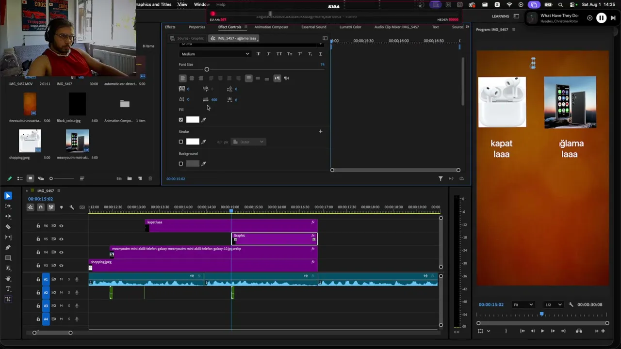Open the Medium font weight dropdown
Viewport: 621px width, 349px height.
coord(215,54)
